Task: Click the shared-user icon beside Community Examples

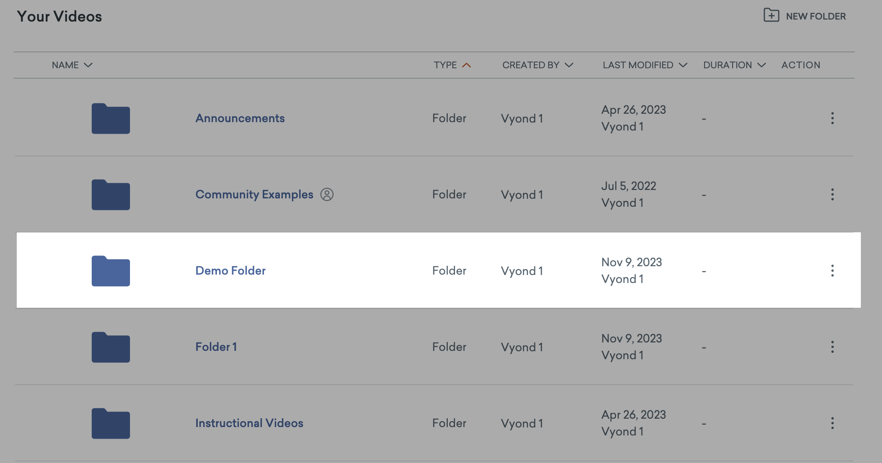Action: pos(327,194)
